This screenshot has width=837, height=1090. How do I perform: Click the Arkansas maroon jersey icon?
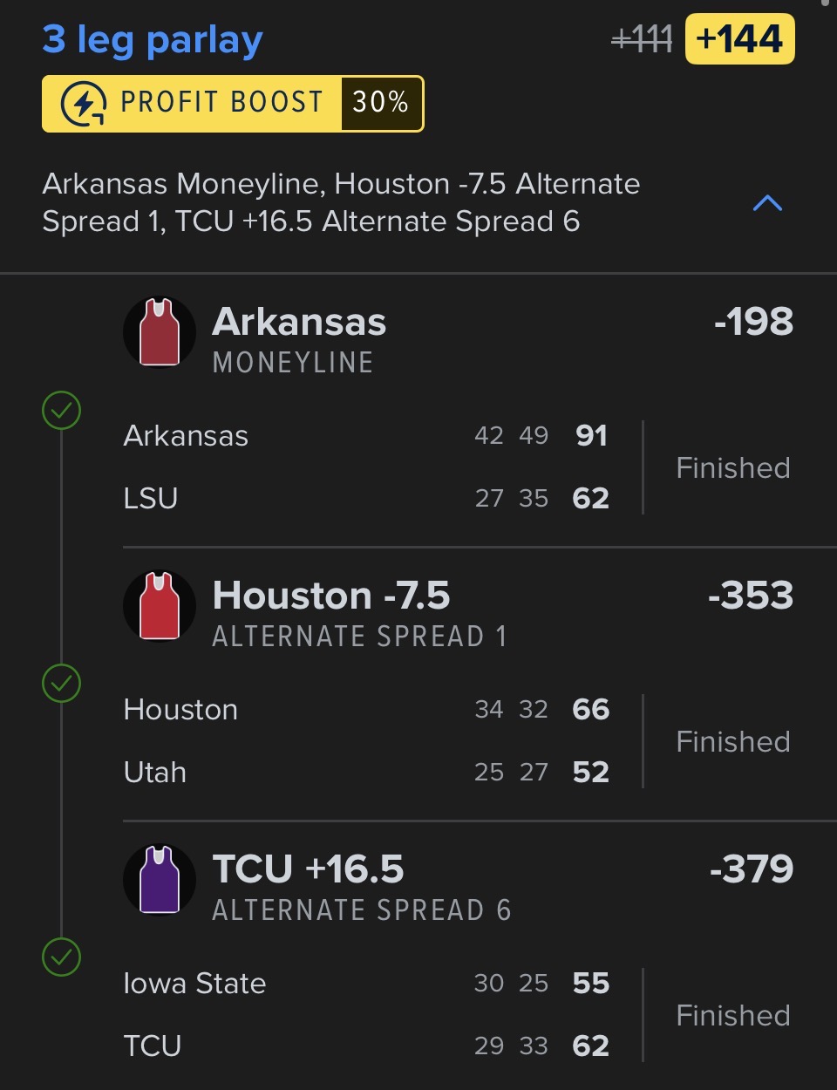tap(160, 332)
